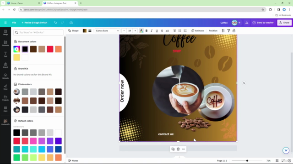Open the Text sidebar panel
Screen dimensions: 293x164
(x=5, y=54)
